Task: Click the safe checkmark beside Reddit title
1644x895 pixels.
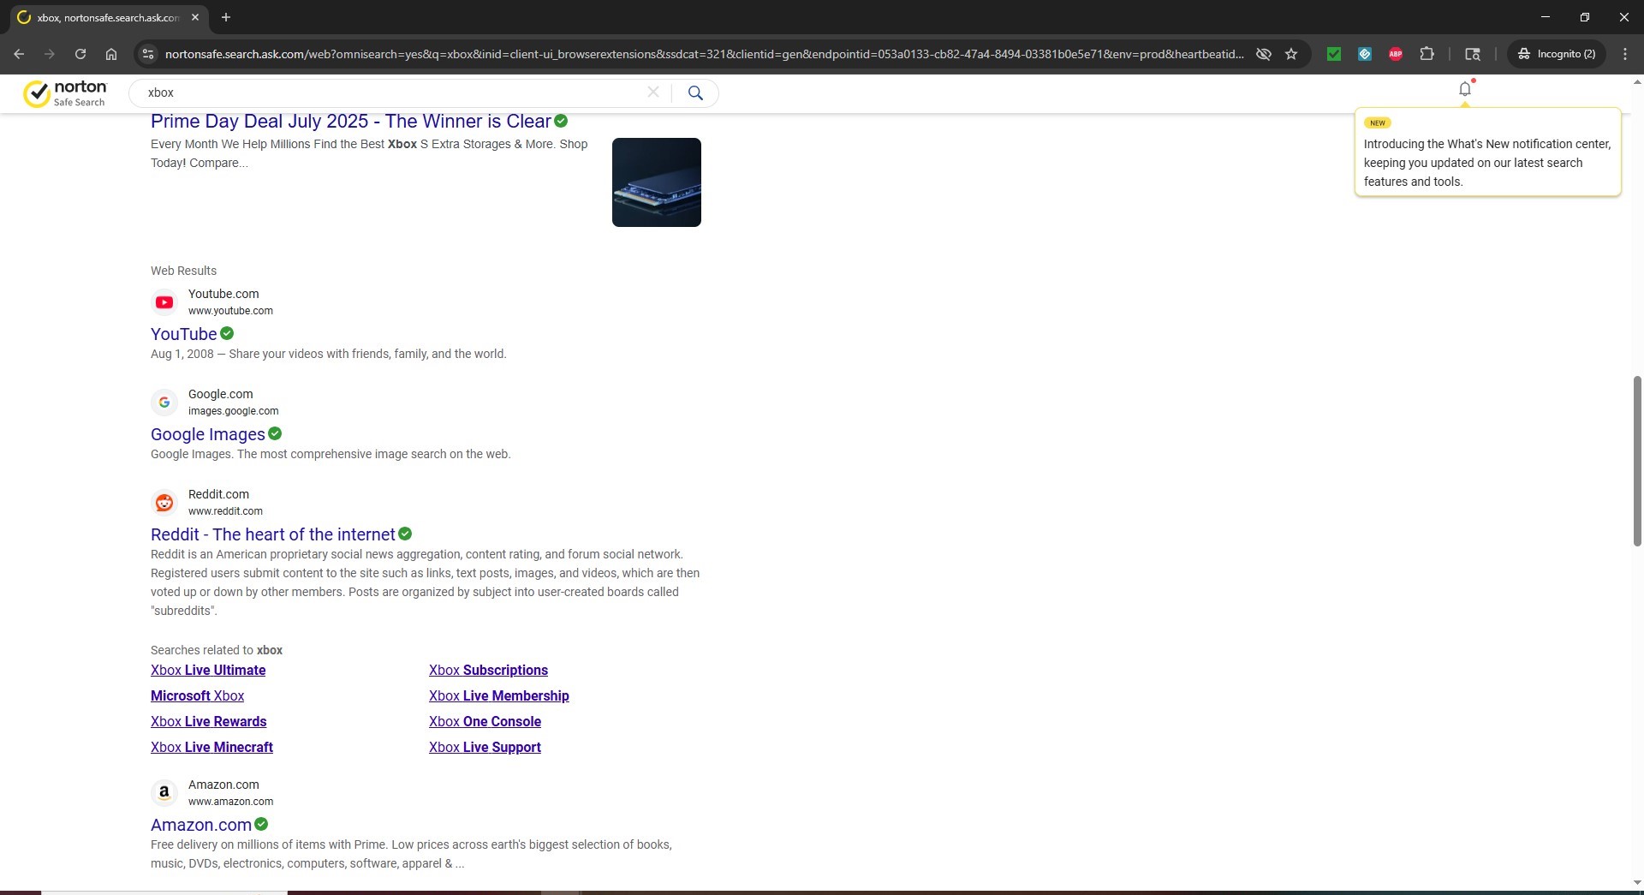Action: (x=405, y=534)
